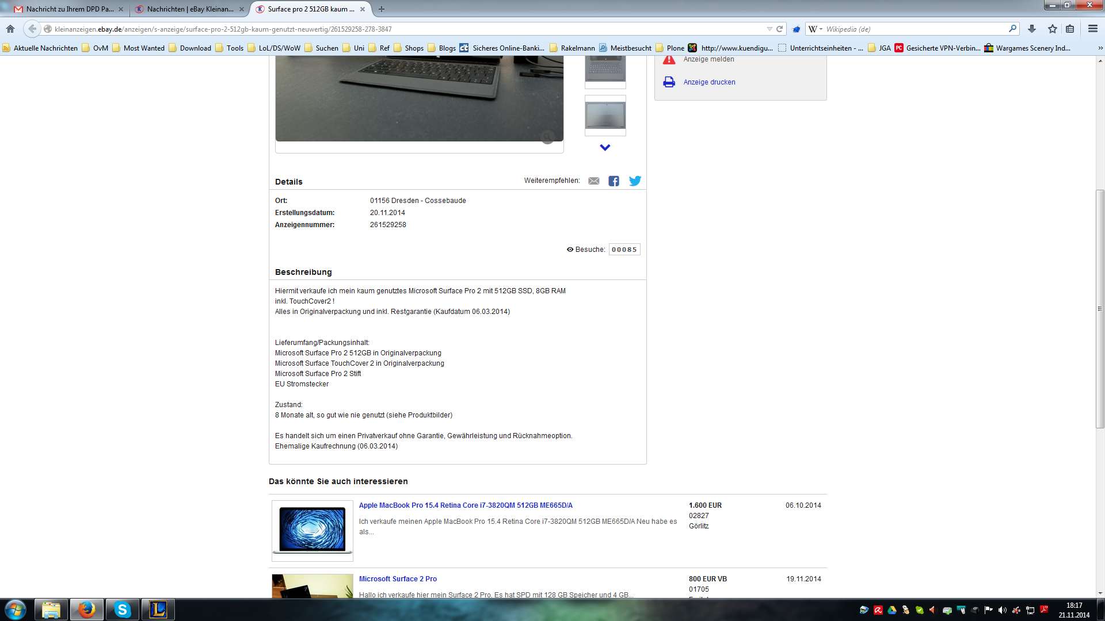This screenshot has height=621, width=1105.
Task: Open a new tab with plus button
Action: [382, 9]
